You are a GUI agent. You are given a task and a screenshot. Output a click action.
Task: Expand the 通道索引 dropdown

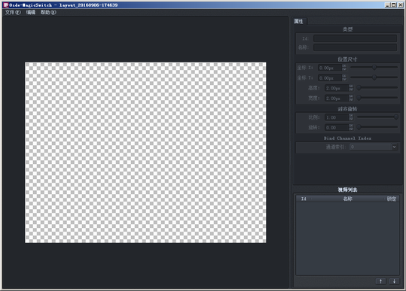[x=394, y=147]
